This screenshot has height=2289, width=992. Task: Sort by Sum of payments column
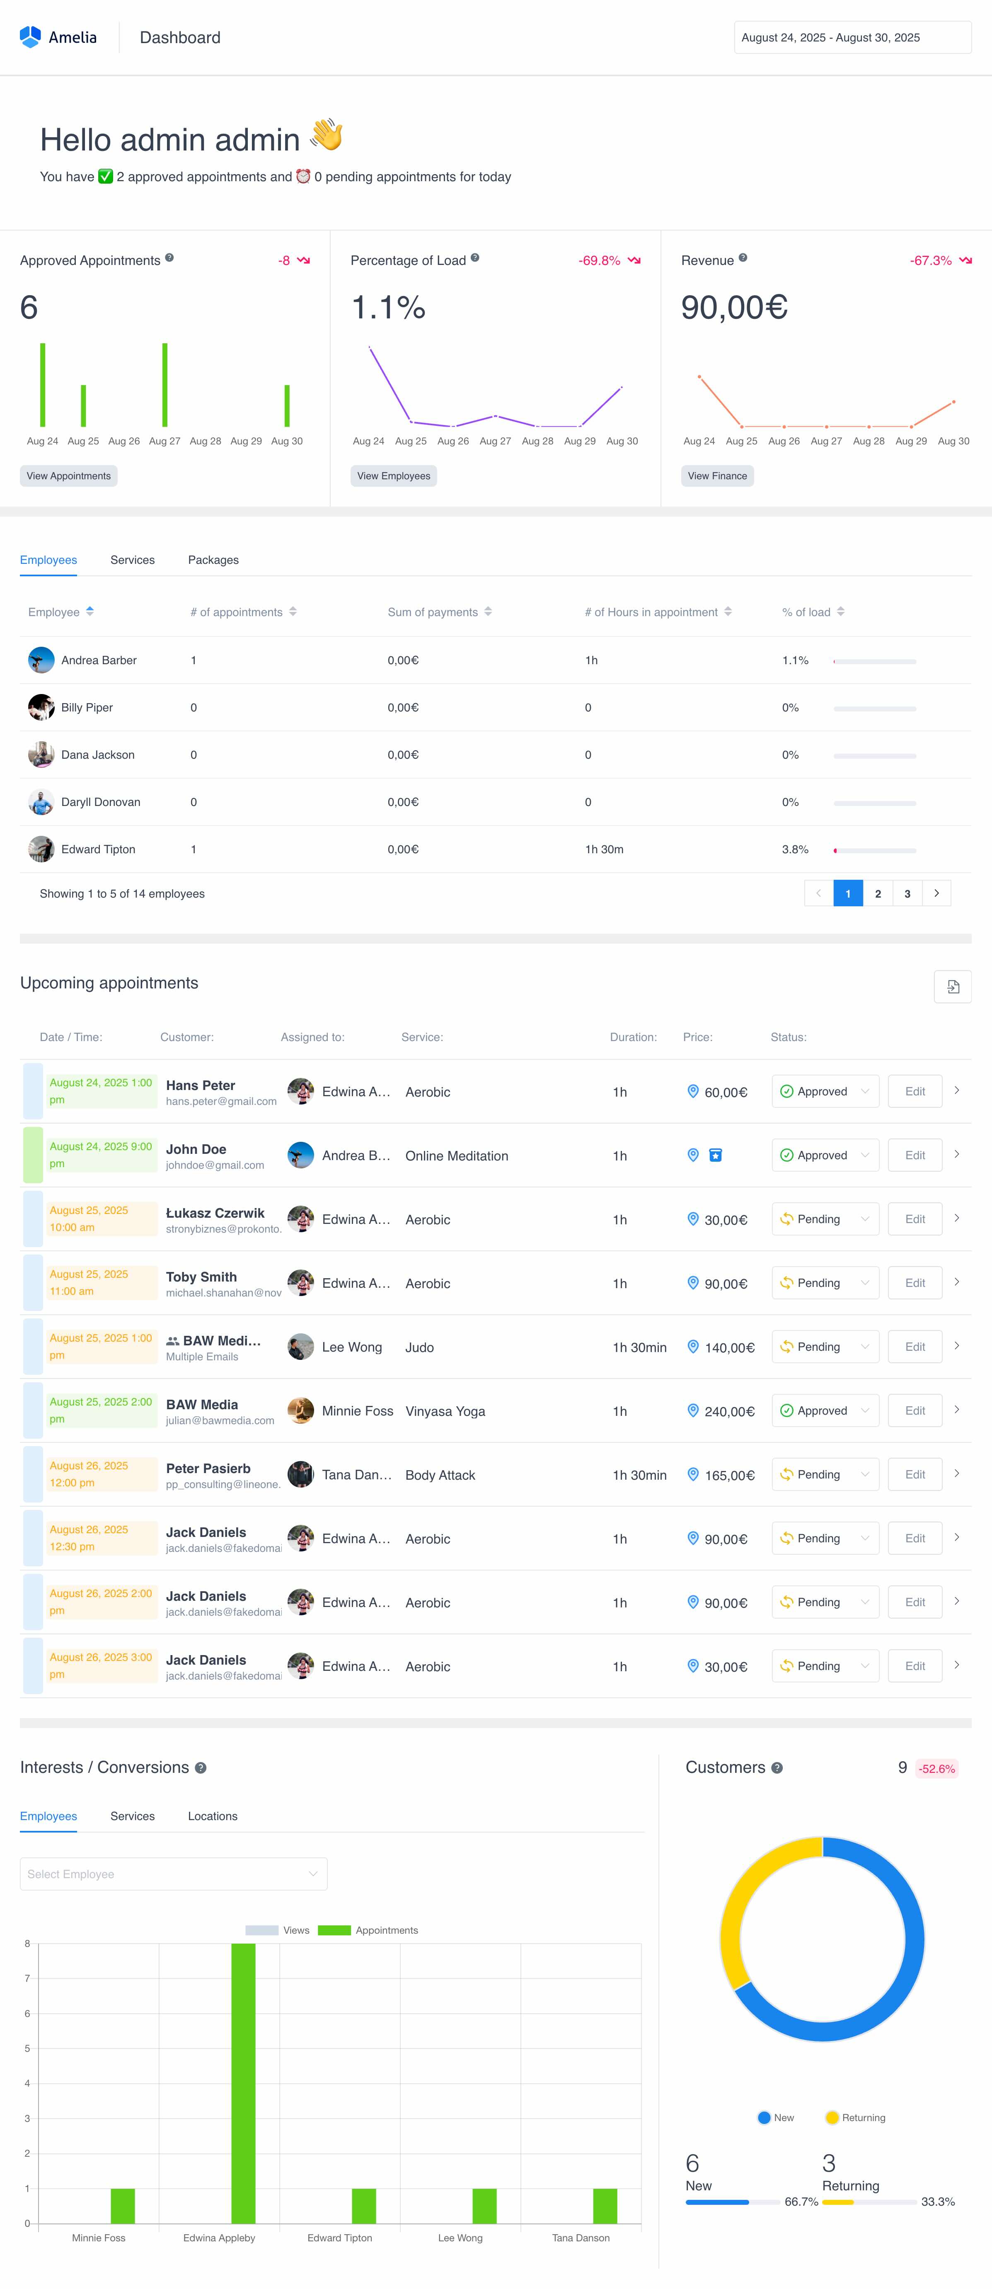[489, 612]
